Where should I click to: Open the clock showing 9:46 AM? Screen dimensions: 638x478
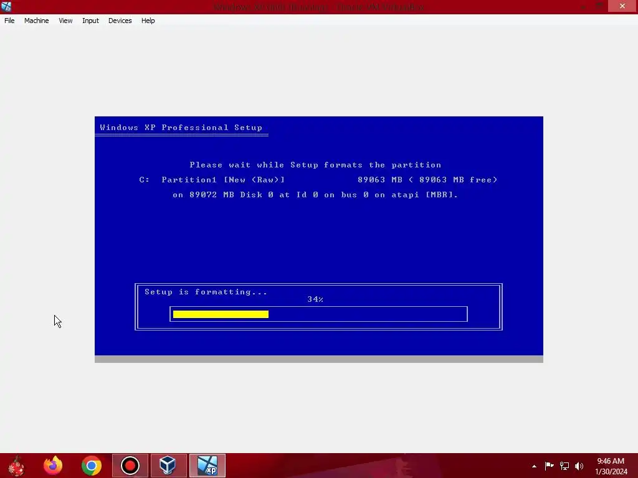611,461
